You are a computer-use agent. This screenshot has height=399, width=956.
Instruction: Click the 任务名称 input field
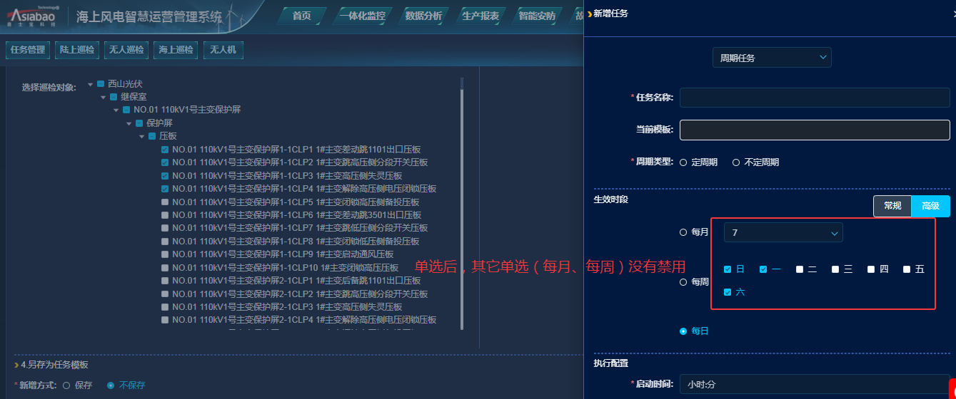815,98
